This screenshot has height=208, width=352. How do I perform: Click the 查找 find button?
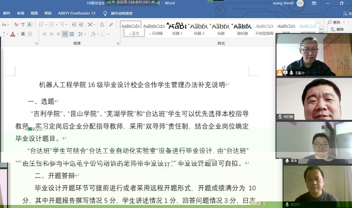[334, 22]
